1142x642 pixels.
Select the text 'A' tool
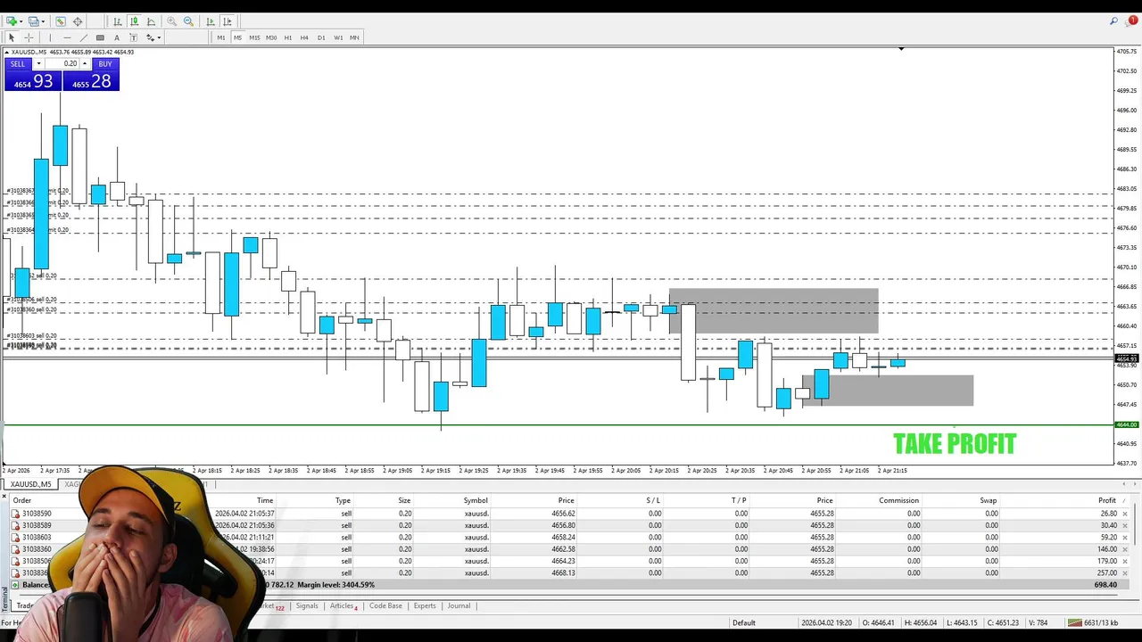[117, 37]
